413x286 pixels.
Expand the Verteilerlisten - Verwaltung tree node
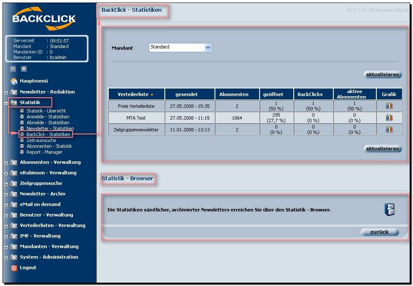(6, 226)
